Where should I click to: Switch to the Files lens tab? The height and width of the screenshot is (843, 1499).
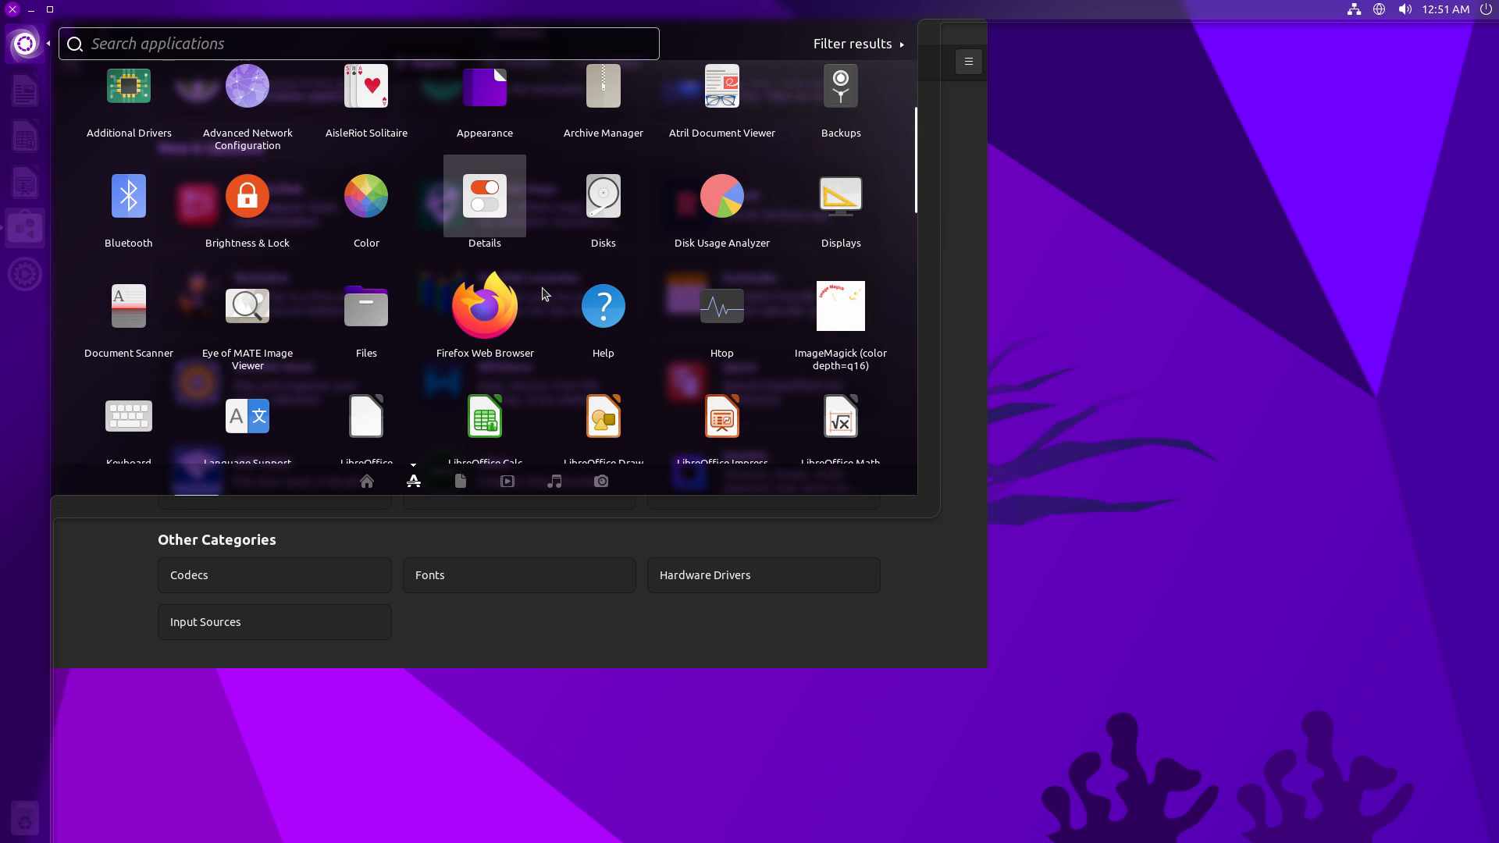tap(461, 482)
